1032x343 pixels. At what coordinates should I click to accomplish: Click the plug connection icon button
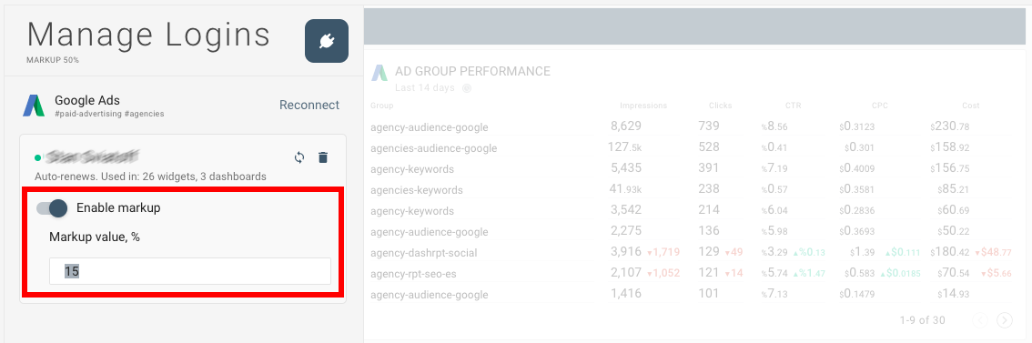327,41
